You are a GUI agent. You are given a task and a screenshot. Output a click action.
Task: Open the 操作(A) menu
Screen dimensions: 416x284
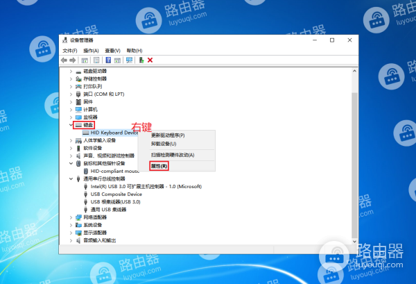coord(91,51)
